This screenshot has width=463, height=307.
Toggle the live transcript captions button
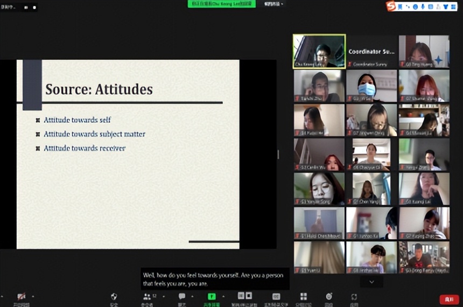tap(276, 297)
